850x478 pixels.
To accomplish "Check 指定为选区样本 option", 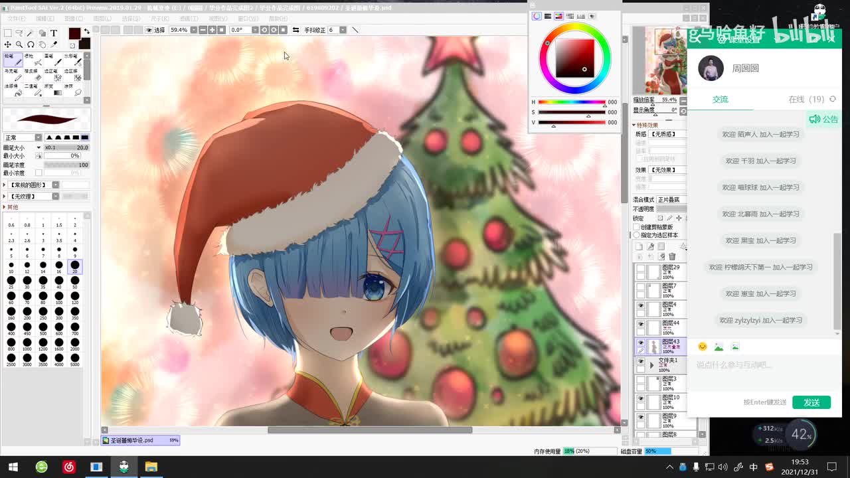I will click(637, 235).
